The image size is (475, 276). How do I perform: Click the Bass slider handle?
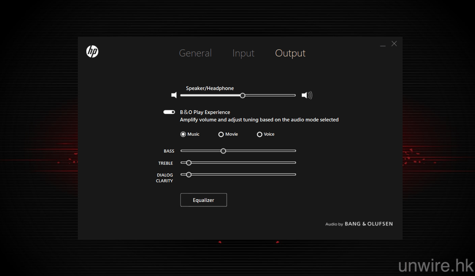tap(223, 151)
